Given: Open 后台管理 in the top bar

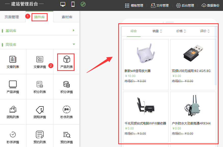Looking at the screenshot, I should pyautogui.click(x=185, y=6).
